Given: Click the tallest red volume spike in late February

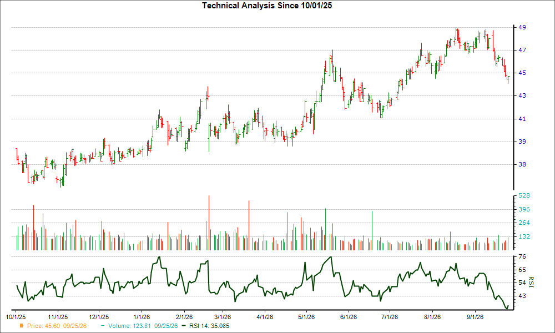Looking at the screenshot, I should (x=209, y=223).
